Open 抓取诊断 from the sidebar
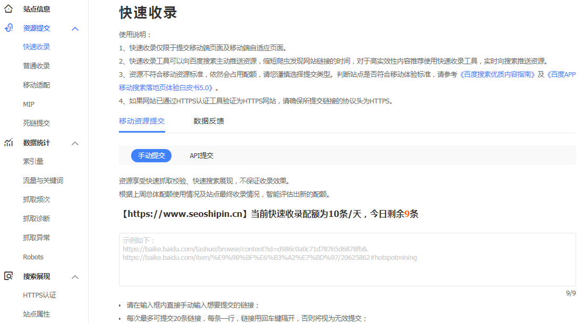The width and height of the screenshot is (582, 323). (37, 219)
